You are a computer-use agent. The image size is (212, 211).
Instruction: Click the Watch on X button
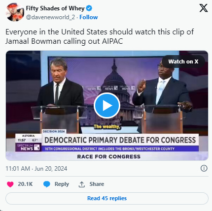coord(183,61)
